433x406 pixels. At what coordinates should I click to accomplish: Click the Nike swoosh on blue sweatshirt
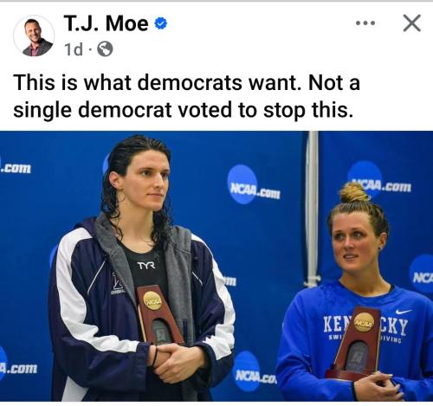(404, 312)
